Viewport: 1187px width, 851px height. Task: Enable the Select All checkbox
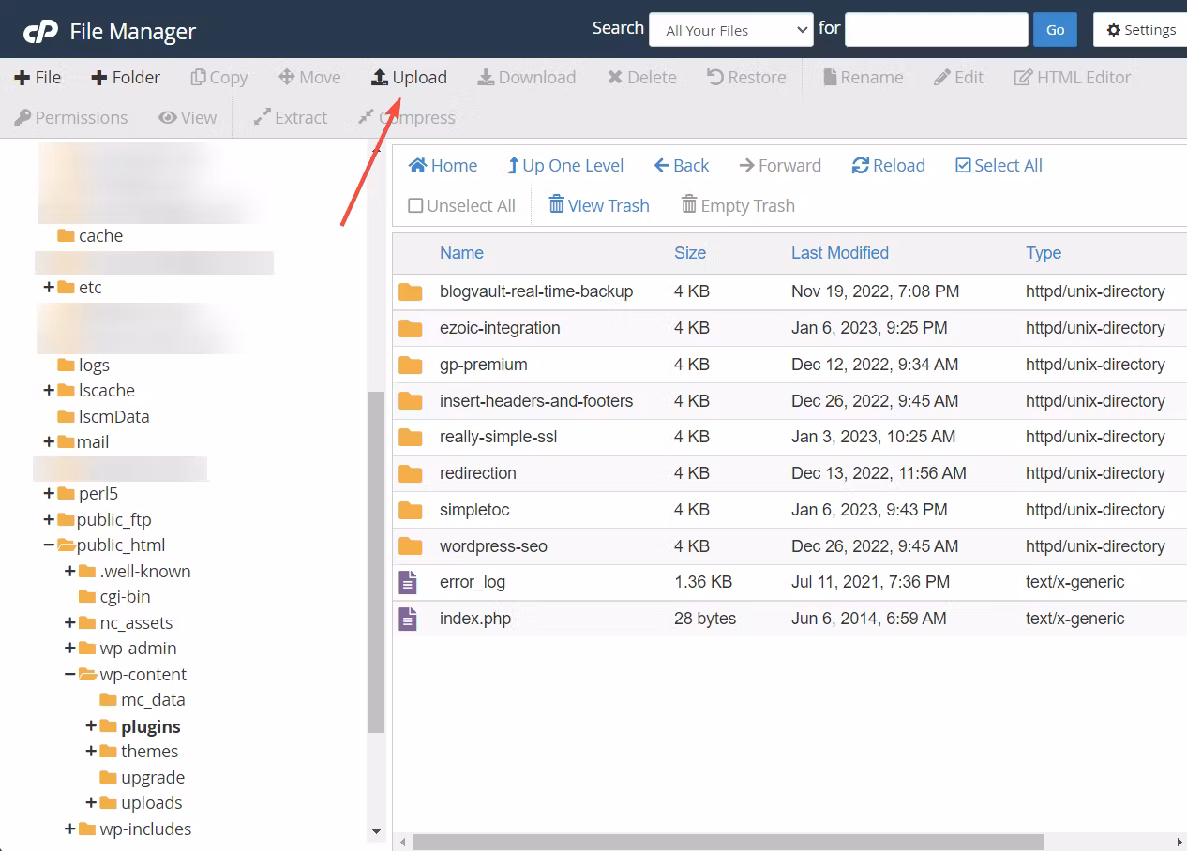pos(962,165)
